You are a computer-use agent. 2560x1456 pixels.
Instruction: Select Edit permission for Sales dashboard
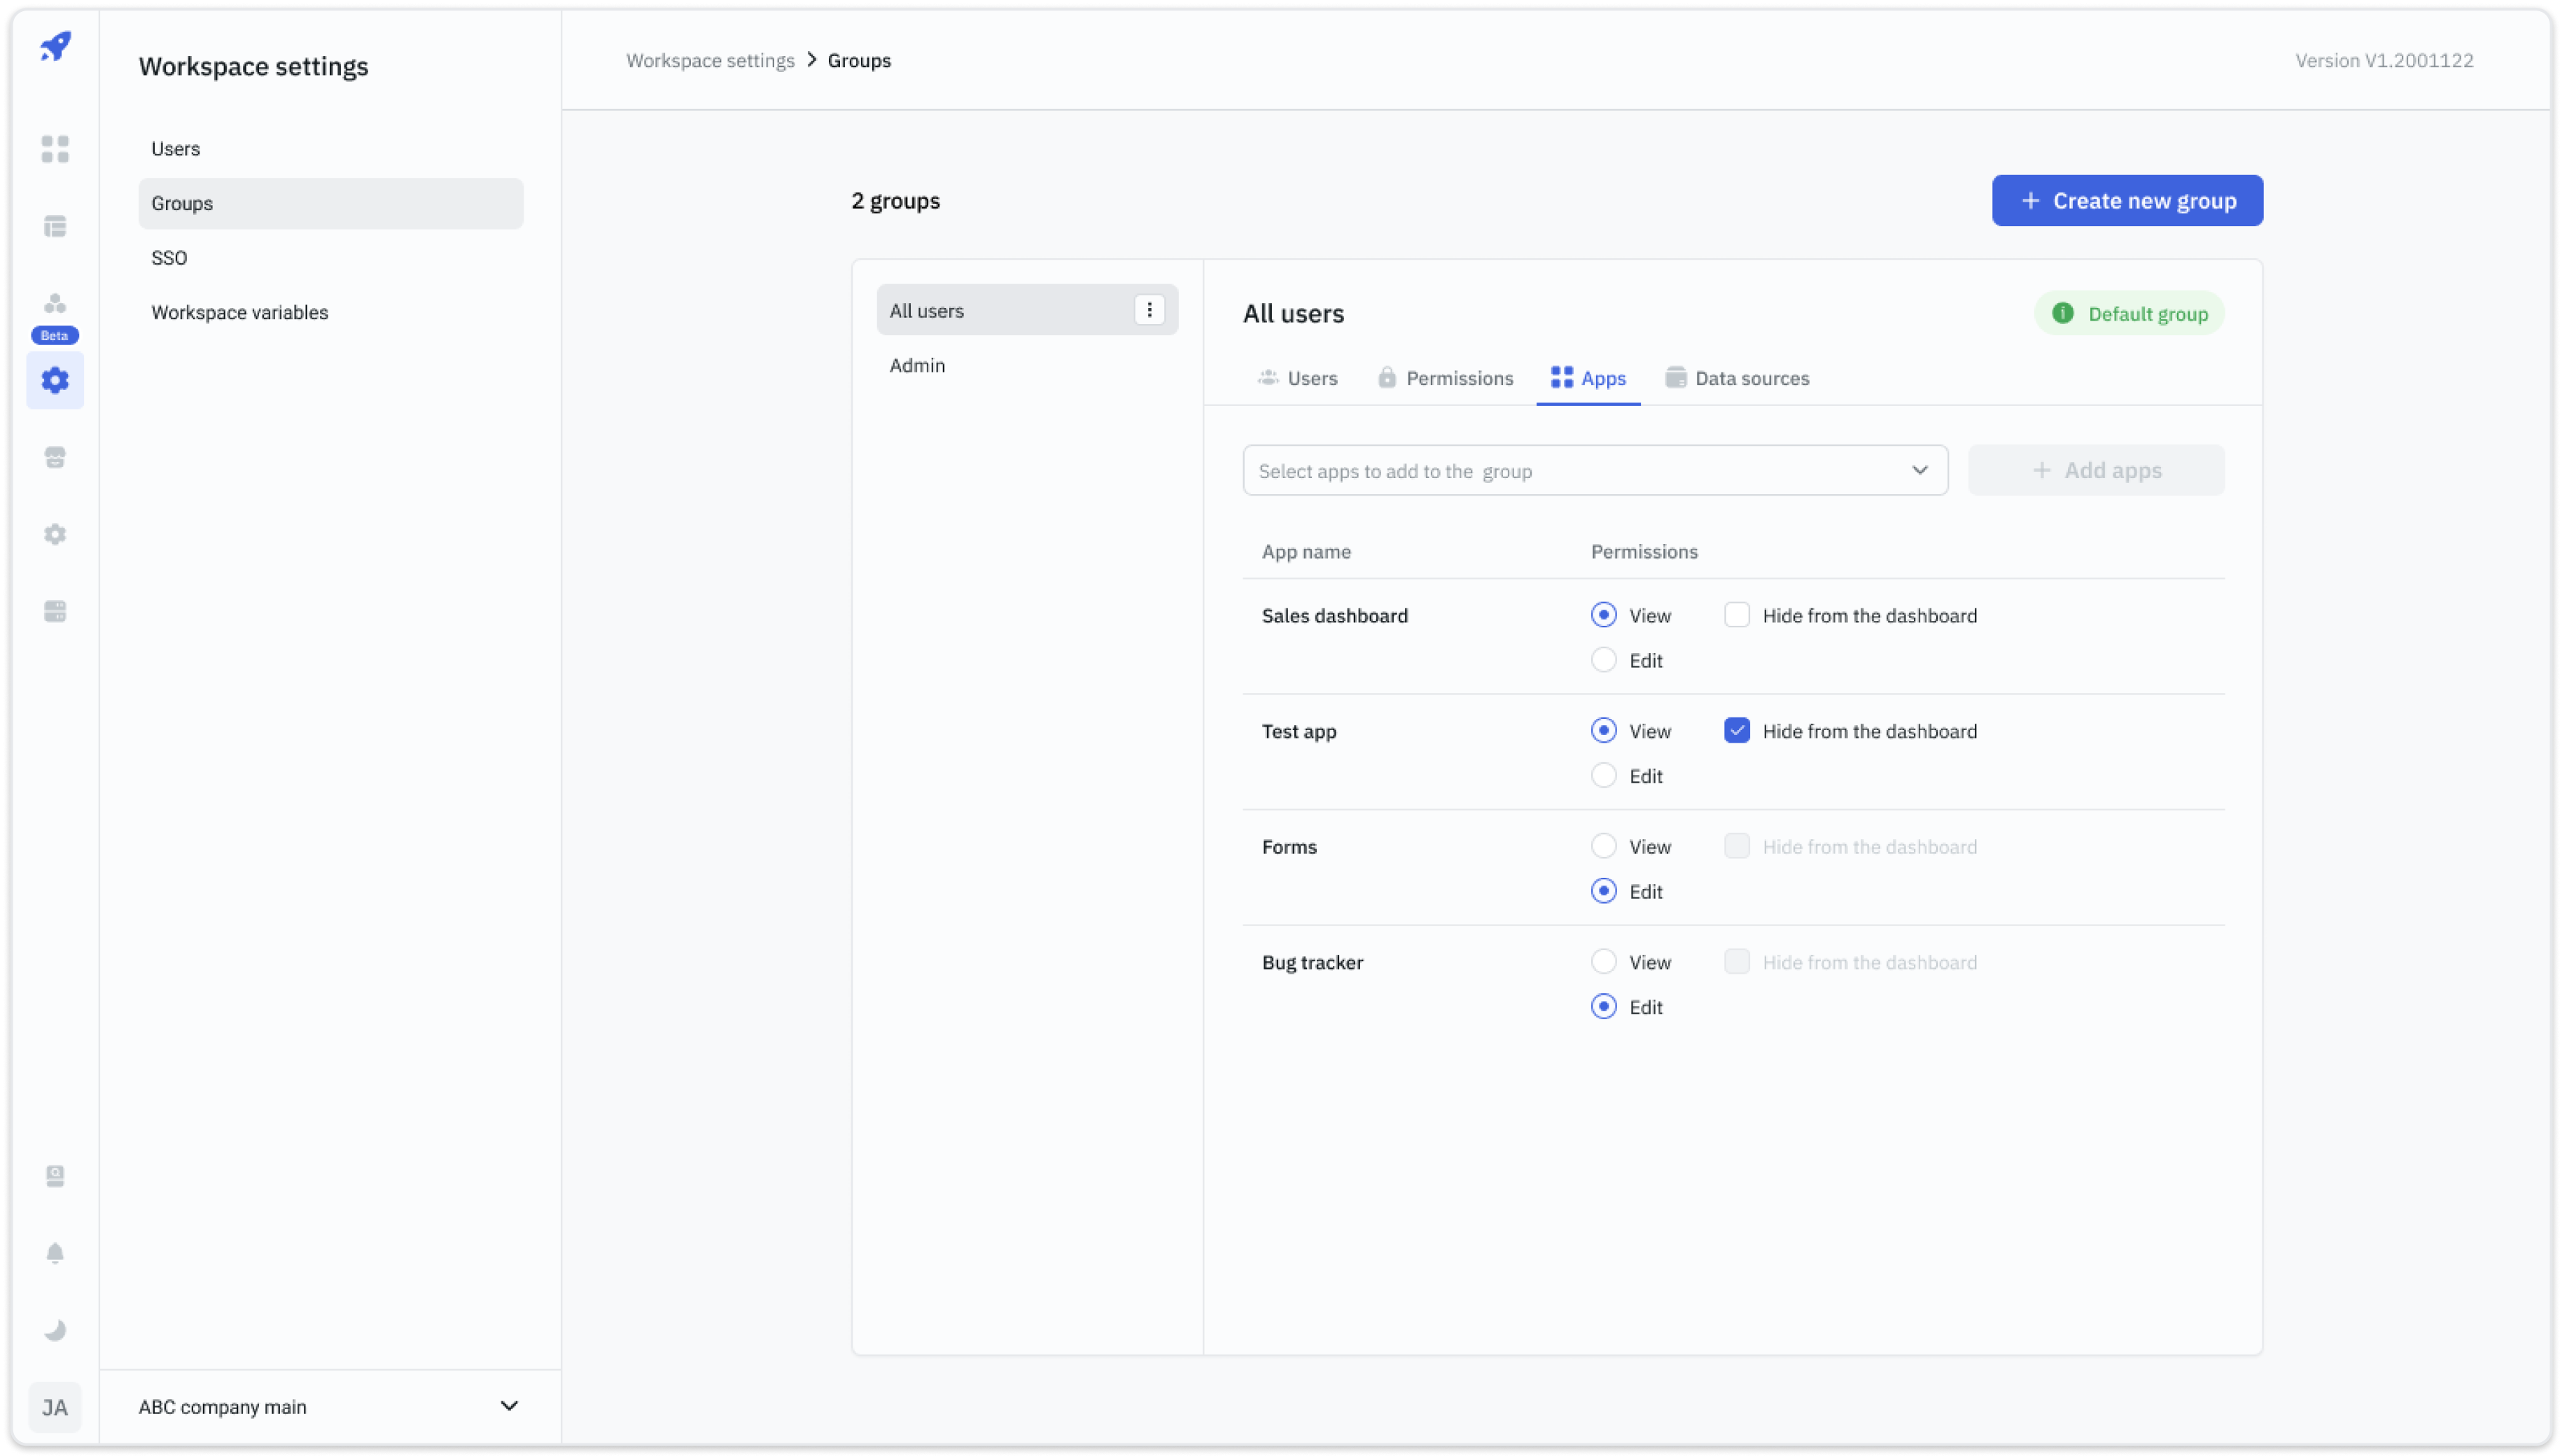1603,660
